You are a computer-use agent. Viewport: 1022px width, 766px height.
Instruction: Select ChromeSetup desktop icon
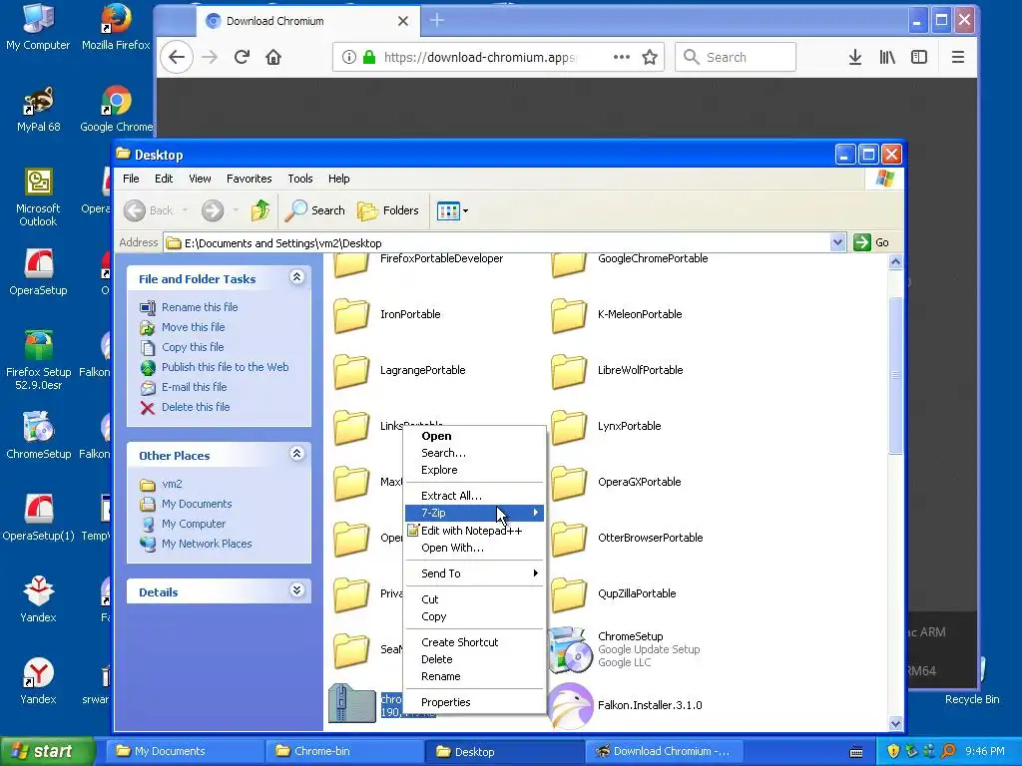tap(38, 435)
